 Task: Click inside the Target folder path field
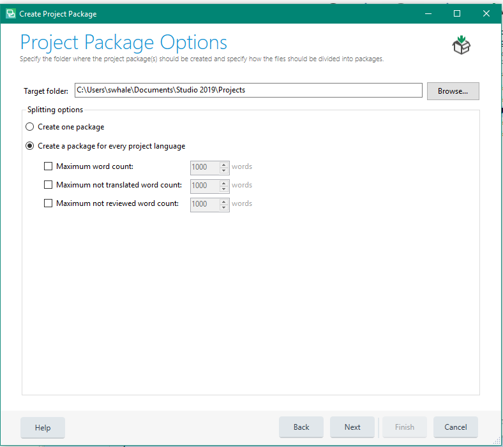point(248,90)
